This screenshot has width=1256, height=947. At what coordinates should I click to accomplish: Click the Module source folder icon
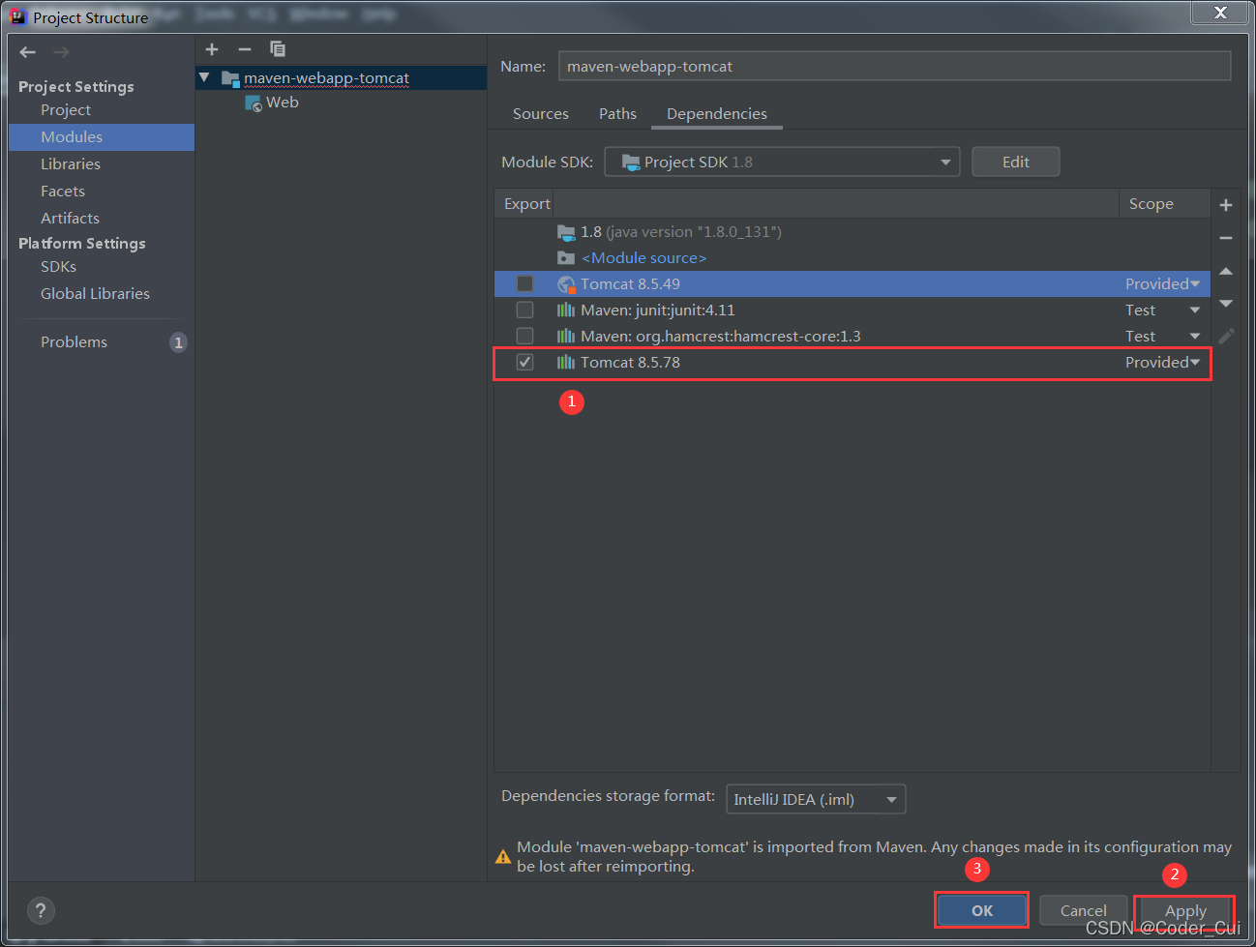pos(566,258)
